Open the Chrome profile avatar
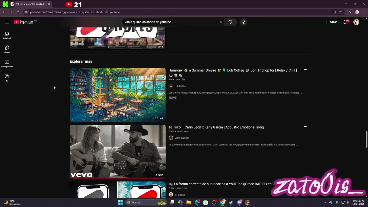368x207 pixels. tap(357, 12)
